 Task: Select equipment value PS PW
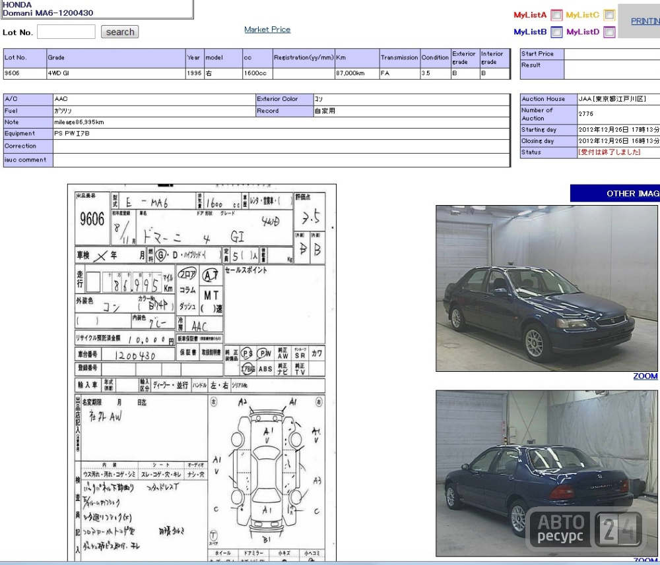[x=71, y=134]
